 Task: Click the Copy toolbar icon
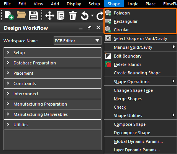61,16
